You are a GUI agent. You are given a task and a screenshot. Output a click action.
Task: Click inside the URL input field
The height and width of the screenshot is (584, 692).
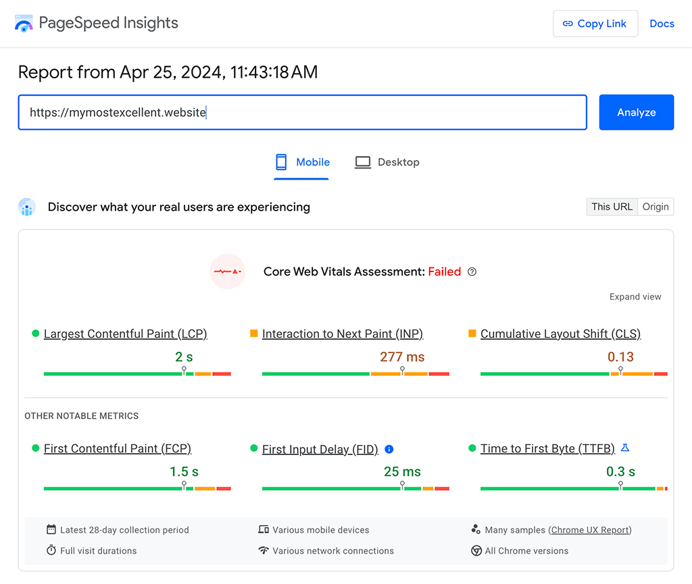pyautogui.click(x=302, y=112)
